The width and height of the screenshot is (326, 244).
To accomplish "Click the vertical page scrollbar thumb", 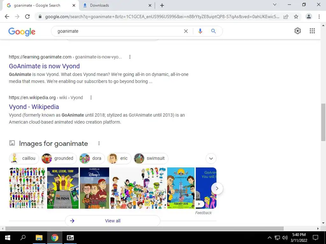I will click(x=323, y=122).
